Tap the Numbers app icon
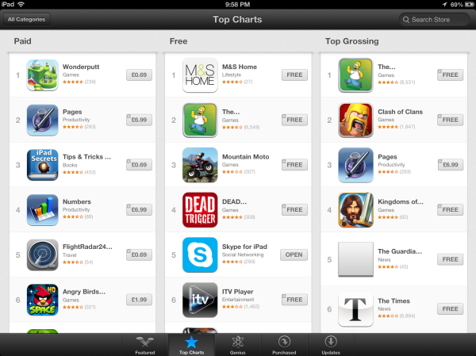The width and height of the screenshot is (476, 356). tap(43, 210)
